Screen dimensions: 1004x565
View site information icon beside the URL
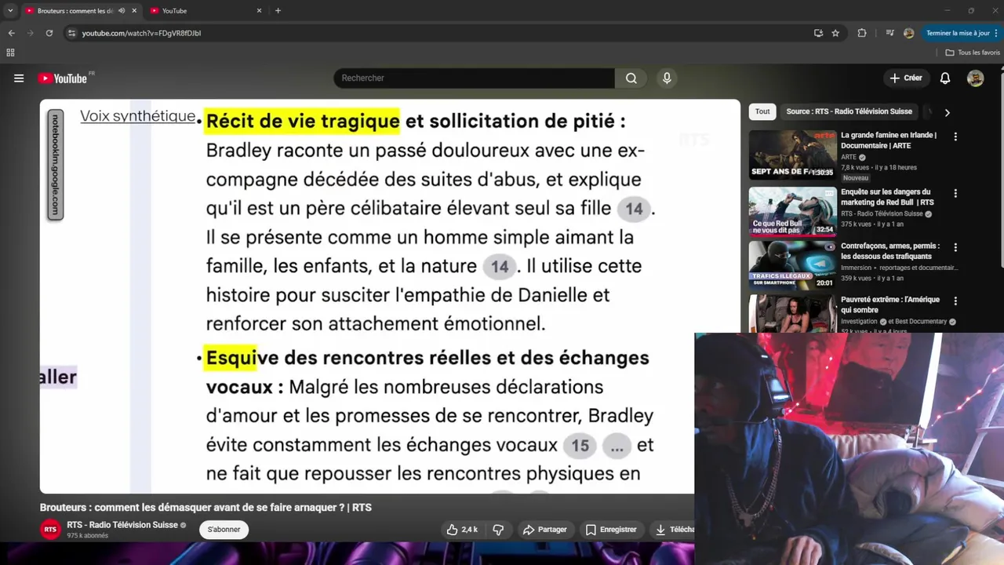(x=71, y=33)
